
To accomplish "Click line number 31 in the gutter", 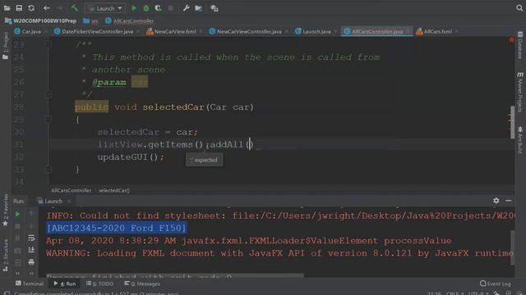I will click(x=19, y=144).
